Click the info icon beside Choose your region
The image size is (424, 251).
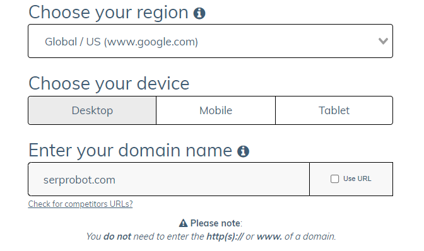pyautogui.click(x=199, y=13)
